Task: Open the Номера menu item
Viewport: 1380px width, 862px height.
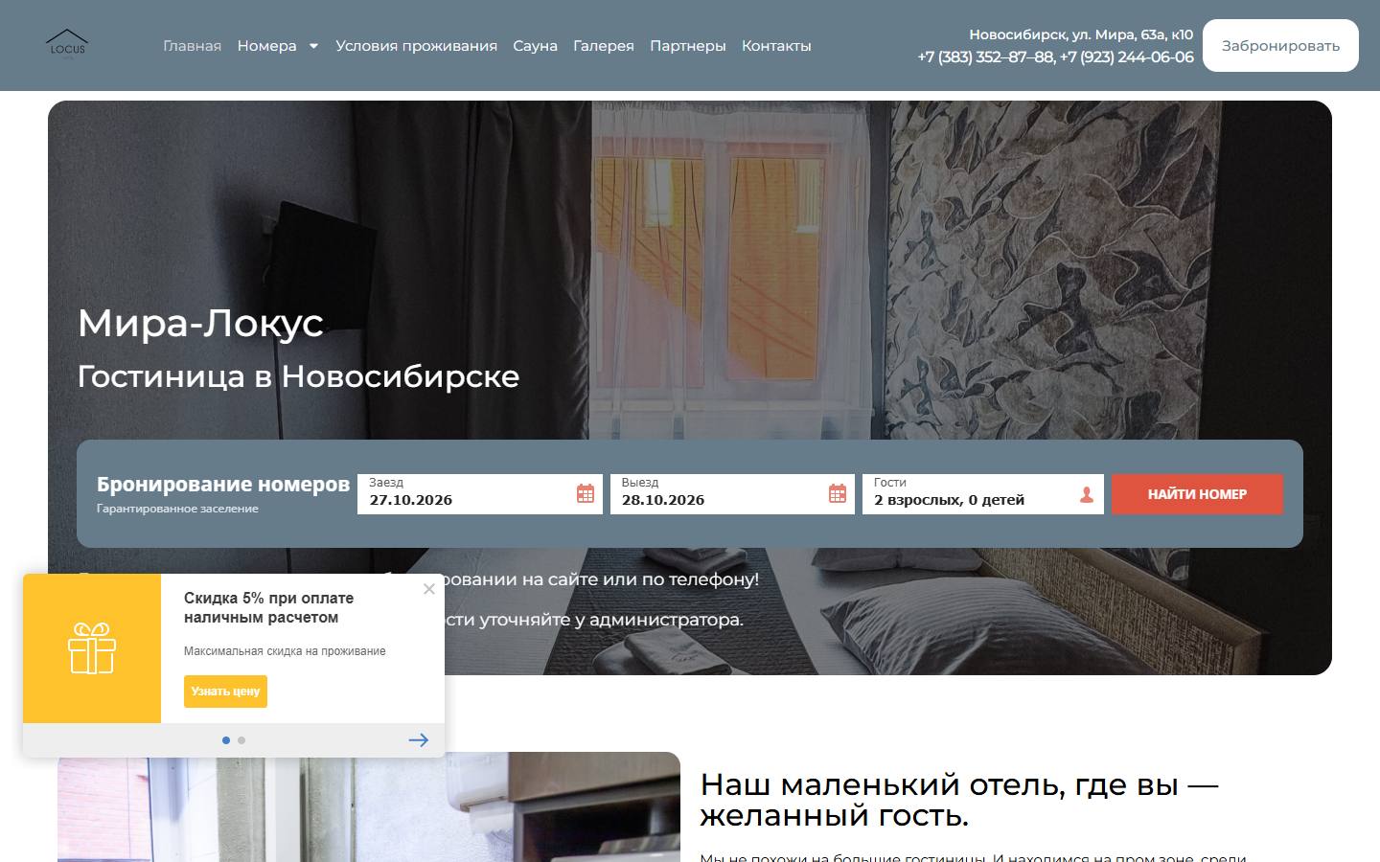Action: pos(267,46)
